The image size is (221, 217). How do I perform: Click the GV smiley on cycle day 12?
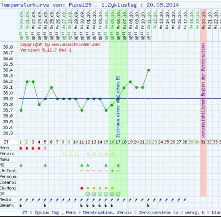point(88,194)
